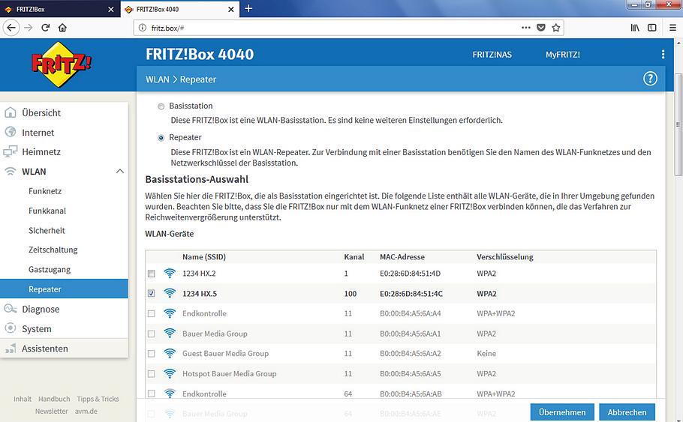Viewport: 683px width, 422px height.
Task: Collapse the WLAN menu section
Action: 119,172
